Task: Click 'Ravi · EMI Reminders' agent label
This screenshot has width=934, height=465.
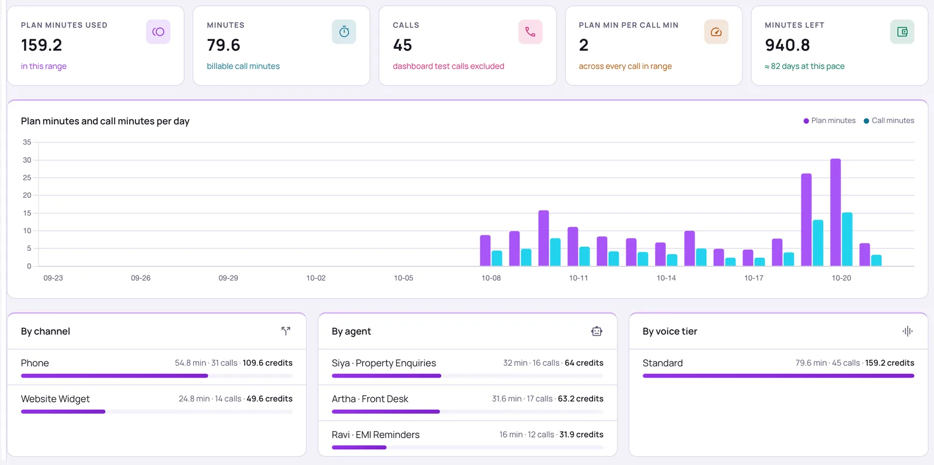Action: 375,435
